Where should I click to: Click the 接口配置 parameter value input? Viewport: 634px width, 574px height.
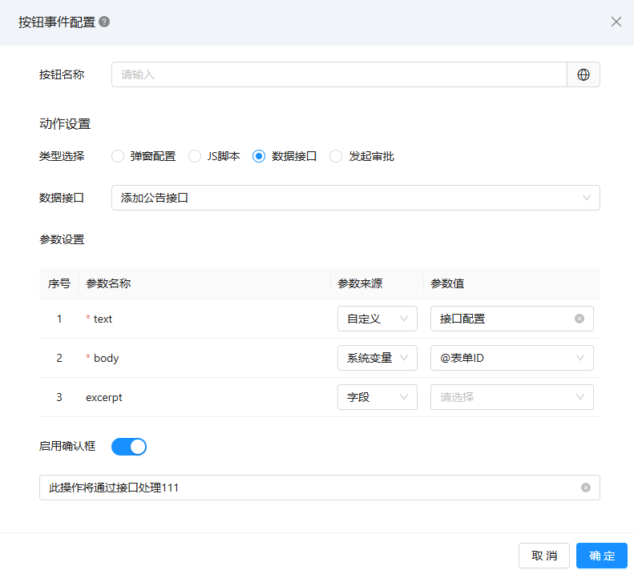tap(501, 319)
